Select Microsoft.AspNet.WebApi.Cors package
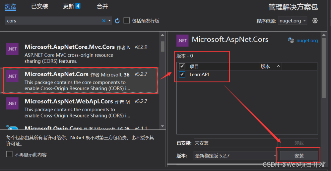 click(80, 108)
